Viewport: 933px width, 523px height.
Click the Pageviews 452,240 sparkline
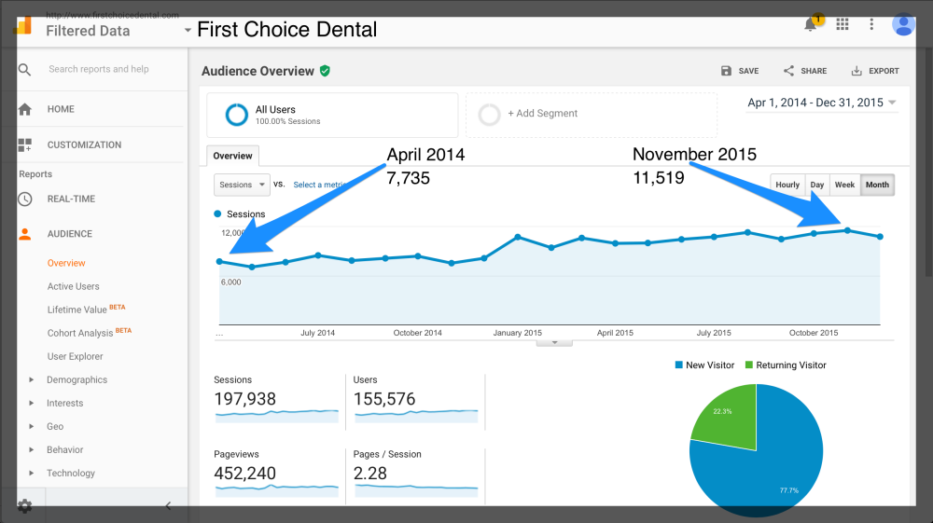[x=277, y=490]
